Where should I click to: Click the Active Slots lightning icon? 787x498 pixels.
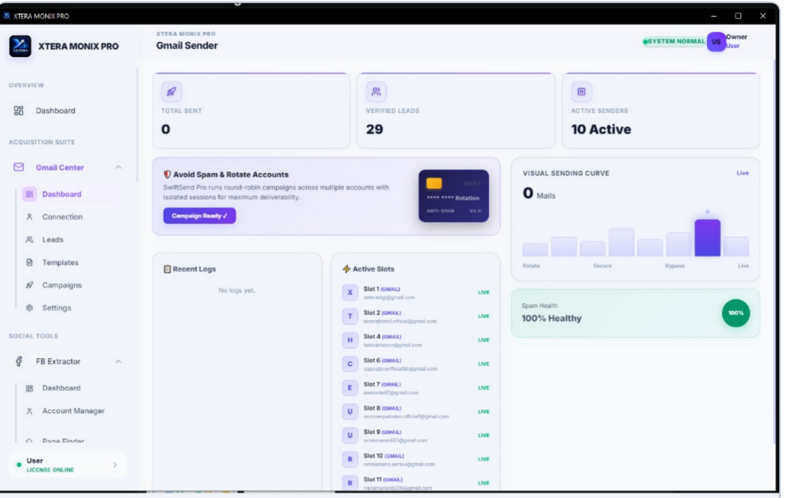pos(346,269)
